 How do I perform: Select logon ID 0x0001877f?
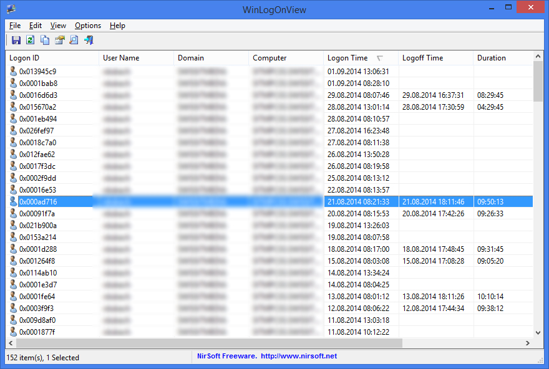[37, 332]
